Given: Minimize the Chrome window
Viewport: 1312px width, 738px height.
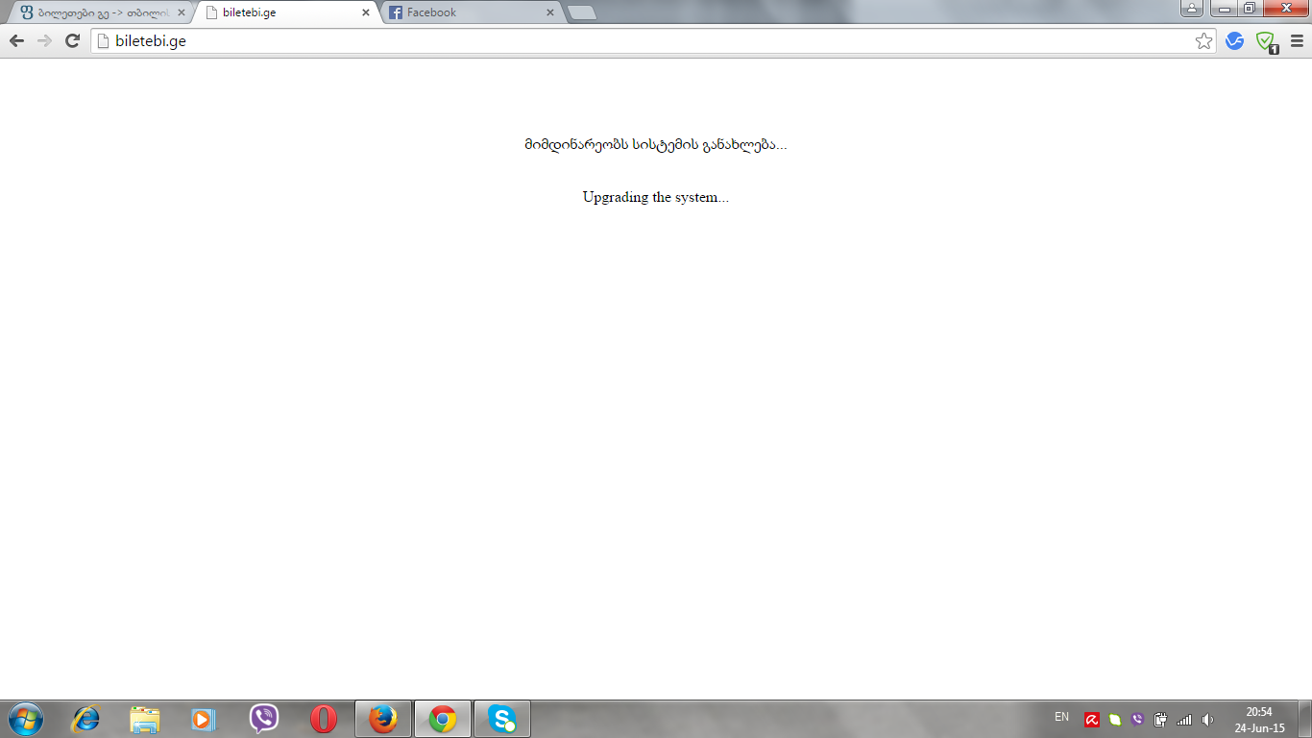Looking at the screenshot, I should click(x=1224, y=9).
